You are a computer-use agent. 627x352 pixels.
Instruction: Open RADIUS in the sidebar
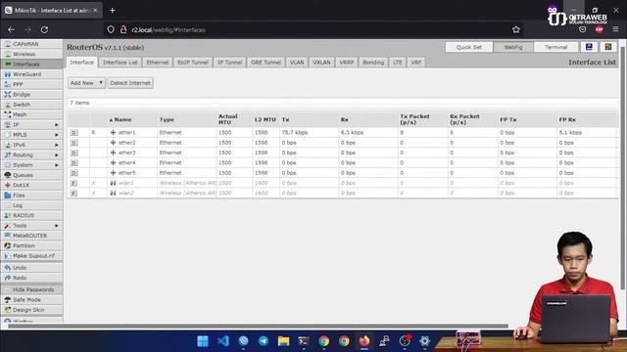tap(31, 215)
